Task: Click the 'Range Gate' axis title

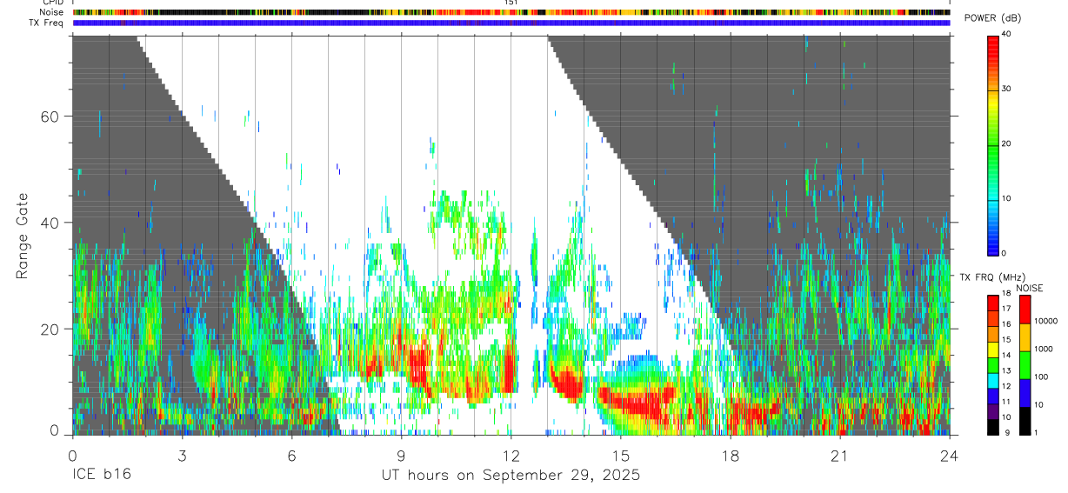Action: coord(23,237)
